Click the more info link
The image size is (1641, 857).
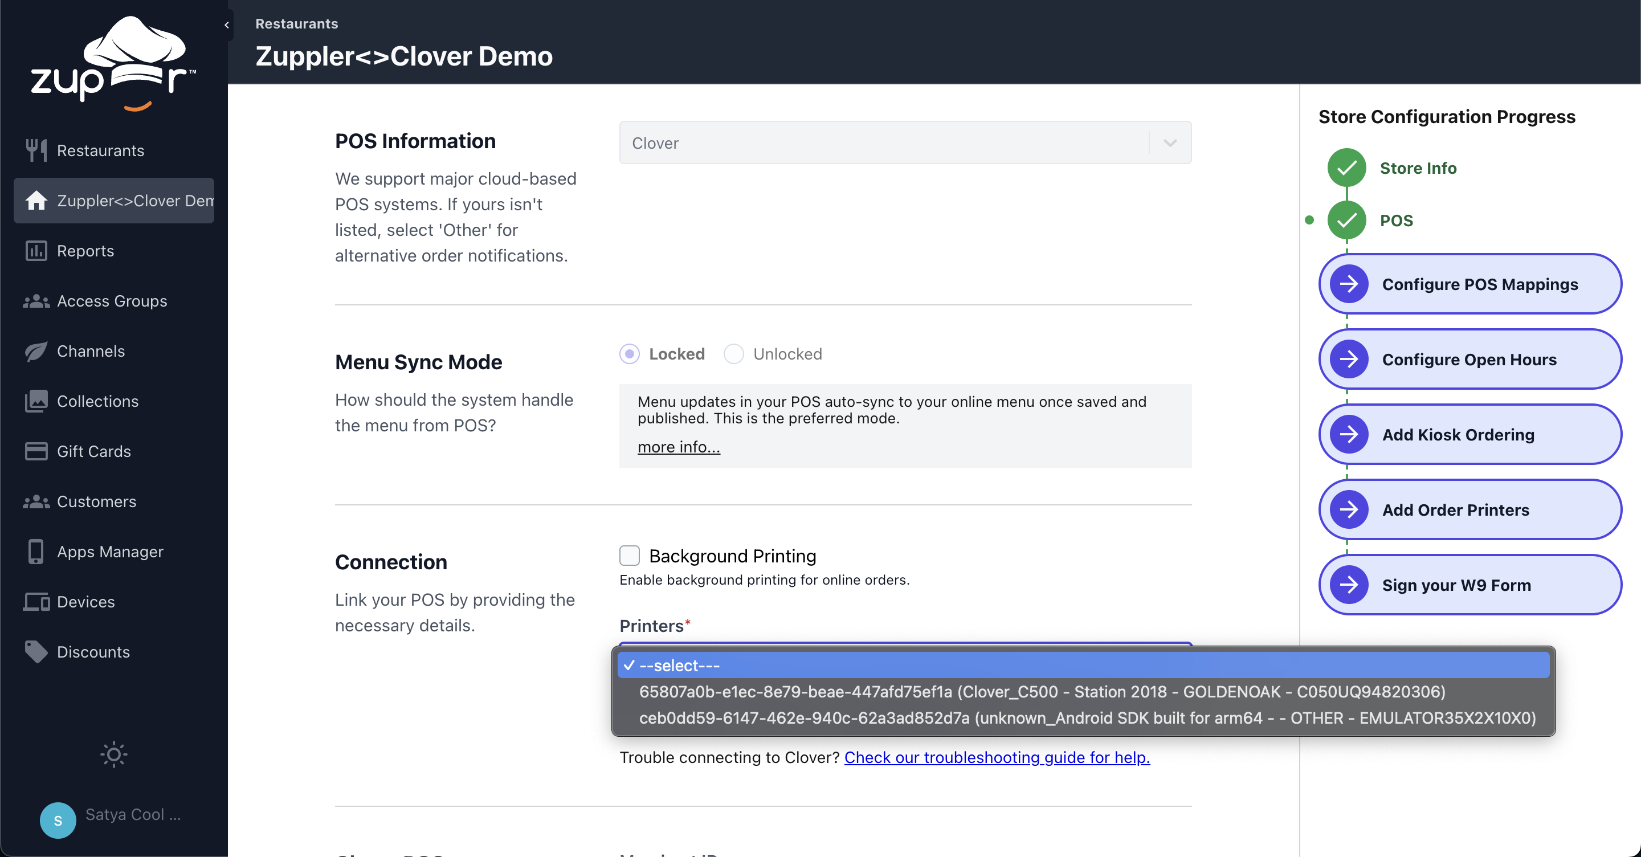(x=679, y=447)
